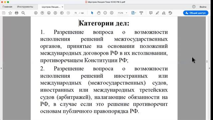Switch to the Инструменты tab
This screenshot has height=120, width=213.
pyautogui.click(x=25, y=7)
